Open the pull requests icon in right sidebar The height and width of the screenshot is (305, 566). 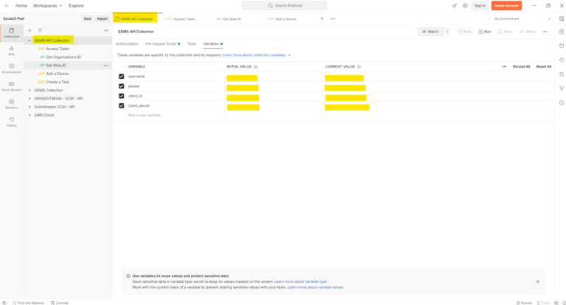(562, 74)
